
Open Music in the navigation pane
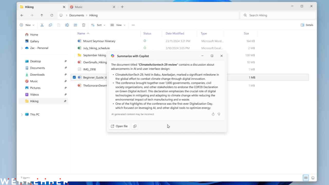(34, 81)
